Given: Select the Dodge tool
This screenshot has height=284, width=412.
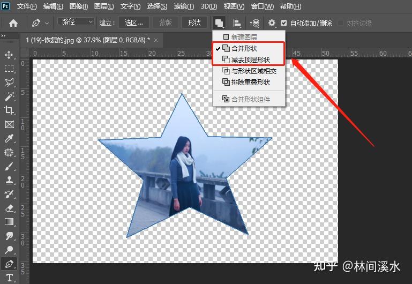Looking at the screenshot, I should pos(9,250).
